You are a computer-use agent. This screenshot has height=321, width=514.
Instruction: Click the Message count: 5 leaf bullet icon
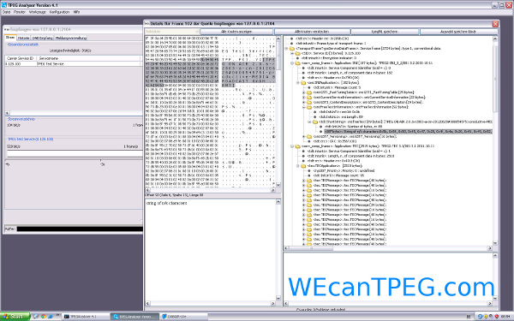[x=309, y=88]
